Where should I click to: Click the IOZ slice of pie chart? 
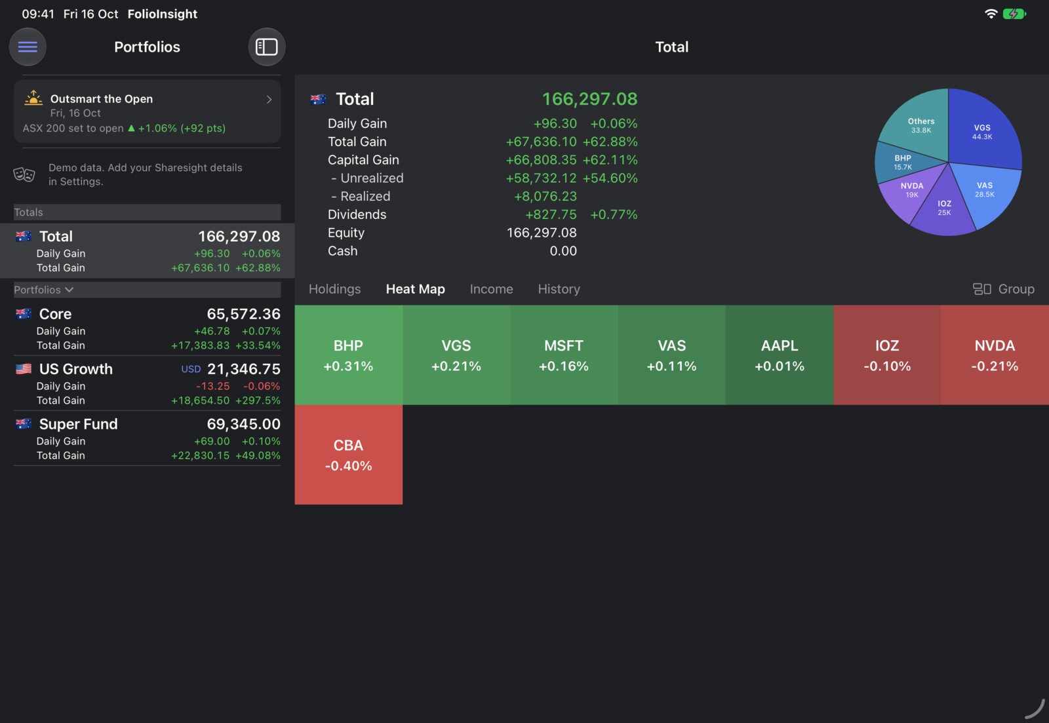click(944, 208)
